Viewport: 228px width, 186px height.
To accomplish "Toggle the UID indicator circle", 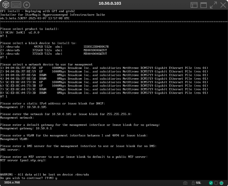I will [x=216, y=183].
